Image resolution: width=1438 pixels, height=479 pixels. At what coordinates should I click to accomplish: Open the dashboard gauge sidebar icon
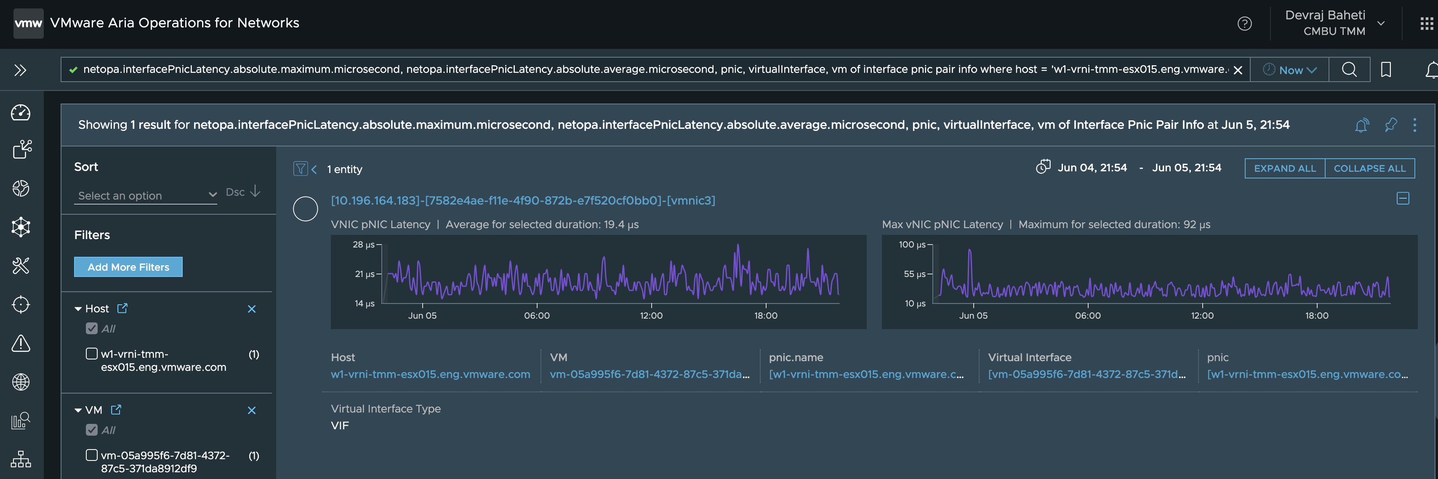pyautogui.click(x=21, y=112)
